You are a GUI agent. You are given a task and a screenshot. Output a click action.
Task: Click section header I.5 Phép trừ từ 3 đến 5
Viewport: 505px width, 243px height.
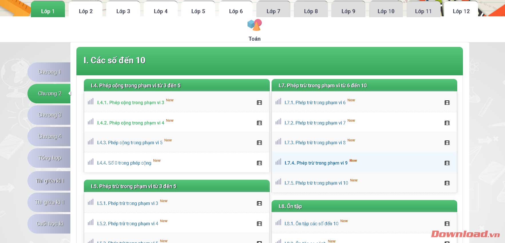pyautogui.click(x=133, y=186)
